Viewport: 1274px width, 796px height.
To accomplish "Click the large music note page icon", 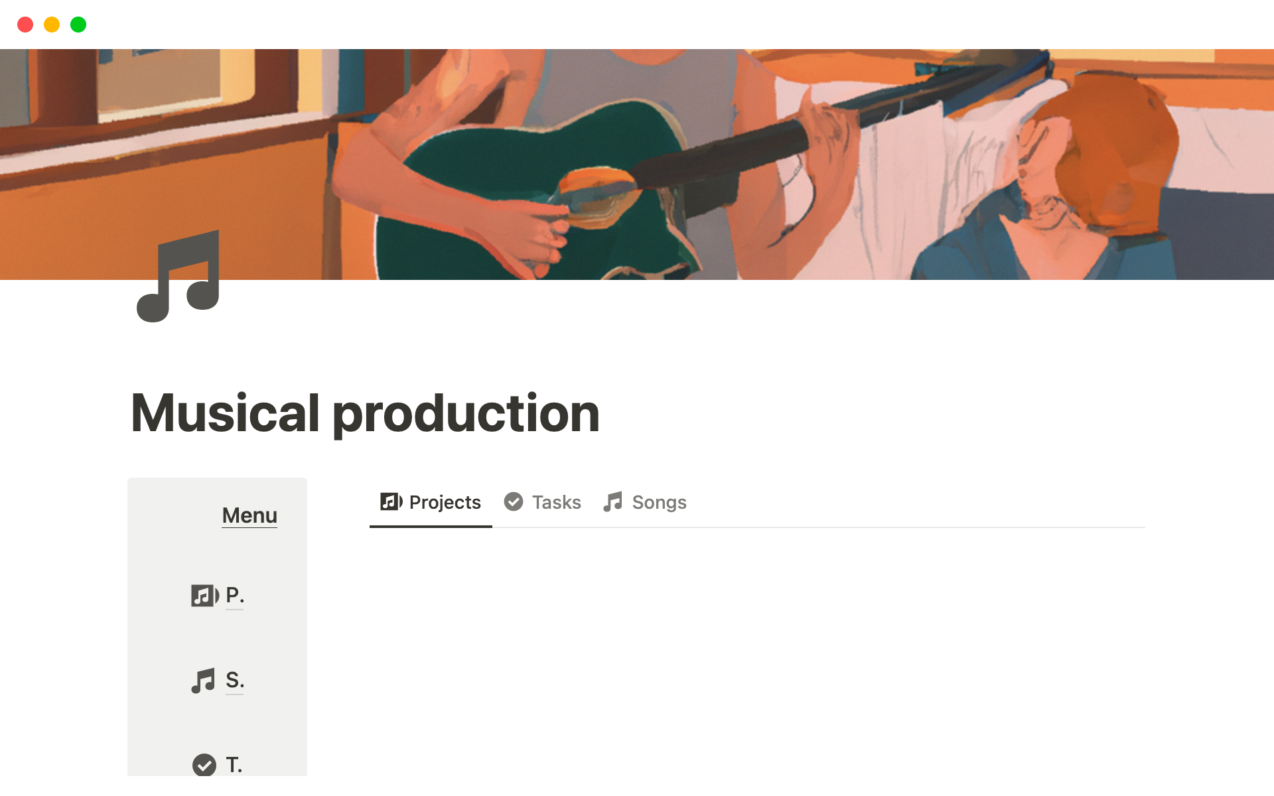I will click(x=178, y=277).
